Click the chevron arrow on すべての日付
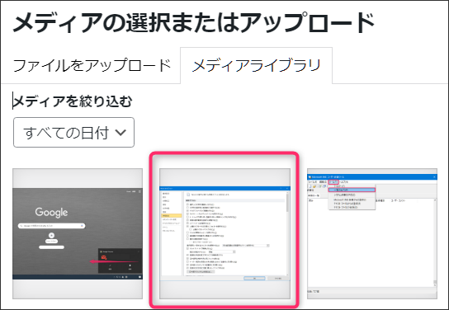Image resolution: width=449 pixels, height=310 pixels. (x=121, y=133)
